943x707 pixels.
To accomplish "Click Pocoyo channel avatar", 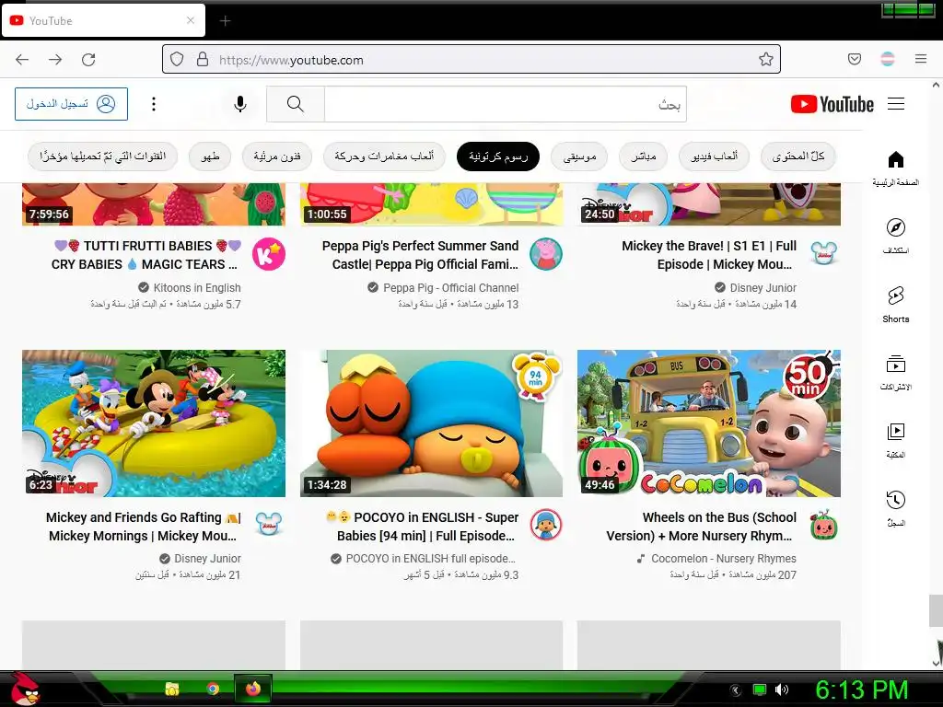I will point(546,525).
